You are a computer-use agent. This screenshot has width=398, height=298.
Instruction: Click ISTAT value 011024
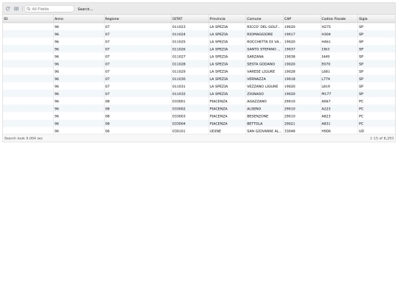point(178,34)
